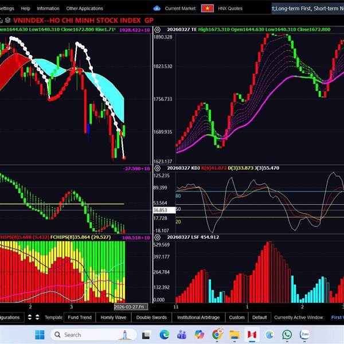Open WhatsApp from the taskbar

[x=287, y=334]
